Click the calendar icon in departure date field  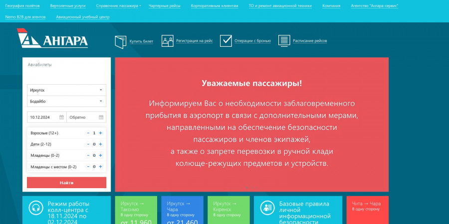tap(61, 117)
